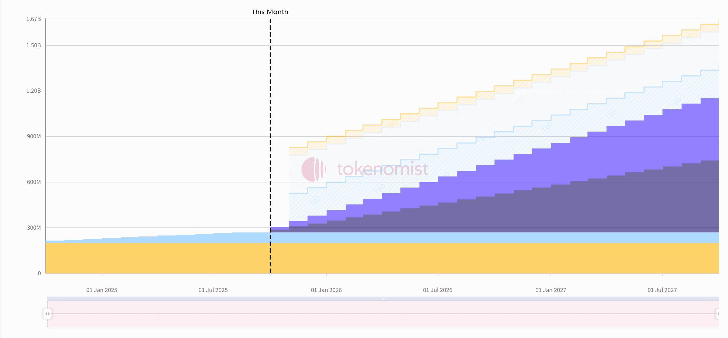
Task: Click the grip icon on the left slider handle
Action: (48, 313)
